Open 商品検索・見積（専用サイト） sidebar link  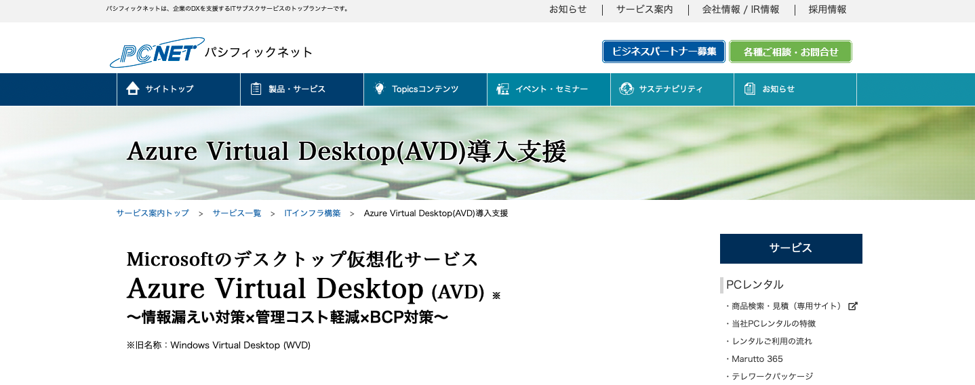787,306
